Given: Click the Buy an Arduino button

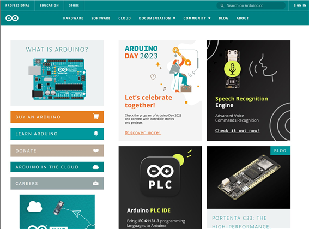Looking at the screenshot, I should coord(57,117).
